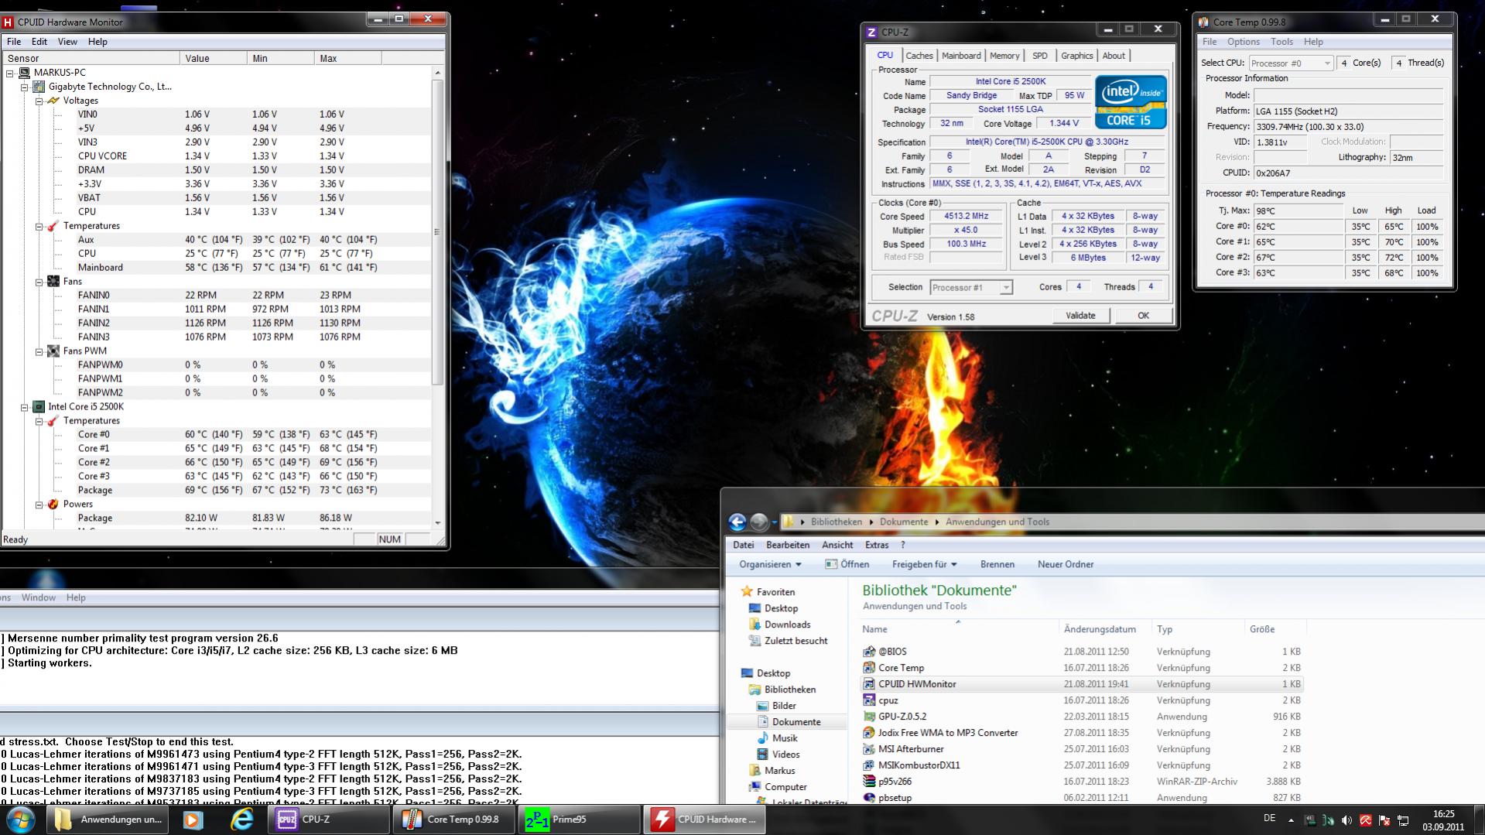Screen dimensions: 1485x835
Task: Open Windows Explorer taskbar button
Action: point(109,820)
